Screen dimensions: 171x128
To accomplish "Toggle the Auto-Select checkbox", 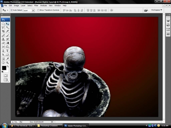I will click(x=12, y=10).
